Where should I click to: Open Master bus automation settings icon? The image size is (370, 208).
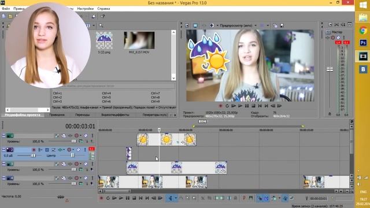tap(333, 38)
